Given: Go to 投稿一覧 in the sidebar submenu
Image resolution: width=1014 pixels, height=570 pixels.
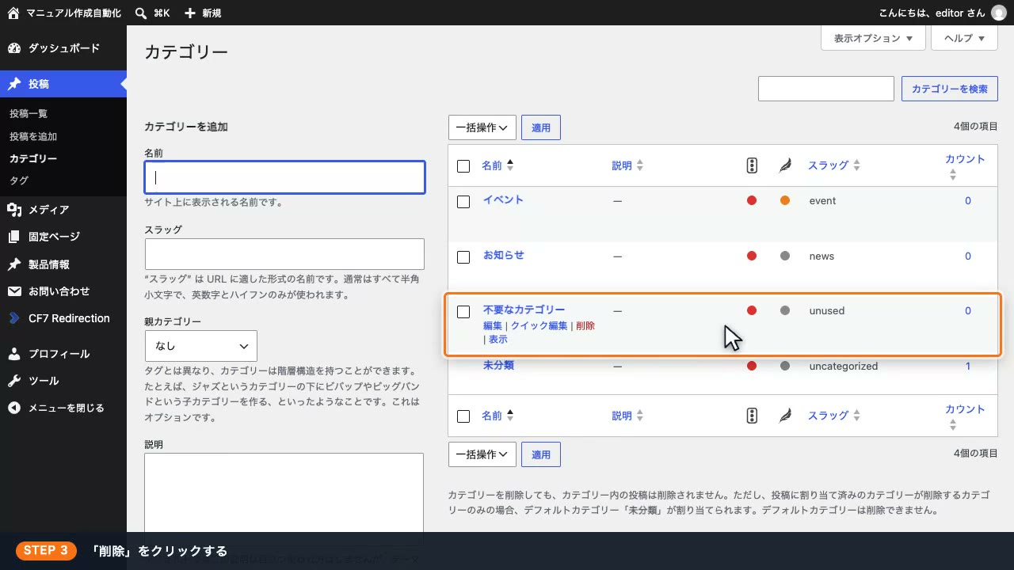Looking at the screenshot, I should (x=29, y=114).
